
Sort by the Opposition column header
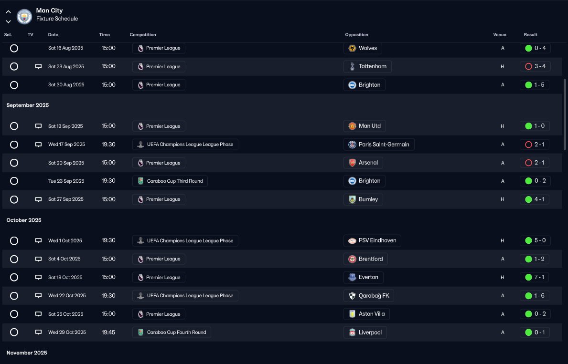coord(356,35)
